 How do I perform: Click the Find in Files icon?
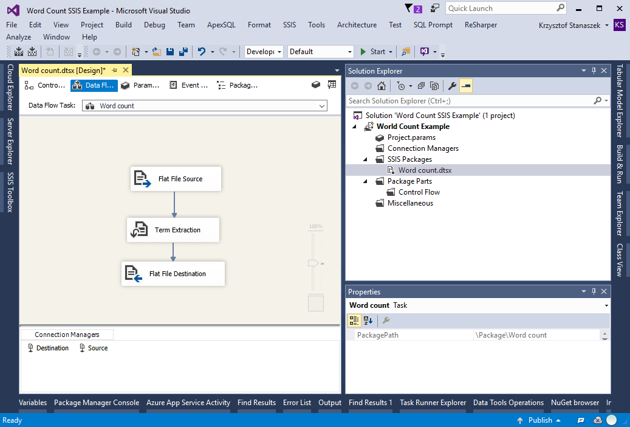tap(406, 52)
